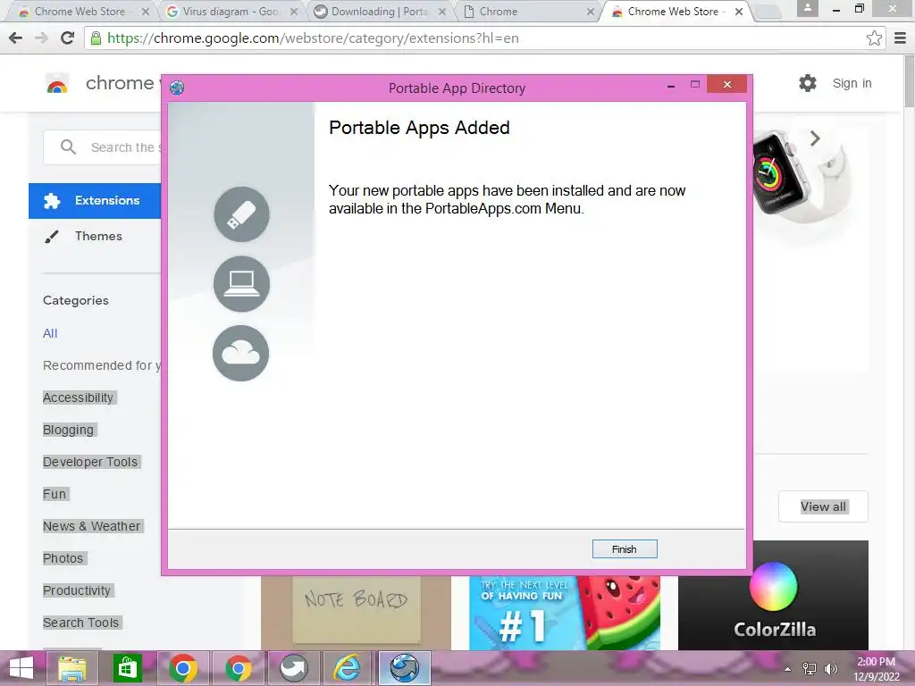Choose the Photos category
Screen dimensions: 915x686
pyautogui.click(x=63, y=558)
